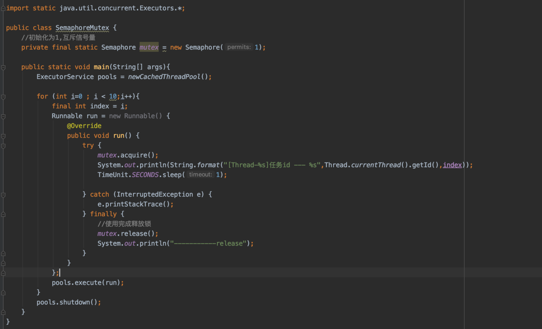Click the timeout: parameter hint in sleep
542x329 pixels.
(201, 175)
